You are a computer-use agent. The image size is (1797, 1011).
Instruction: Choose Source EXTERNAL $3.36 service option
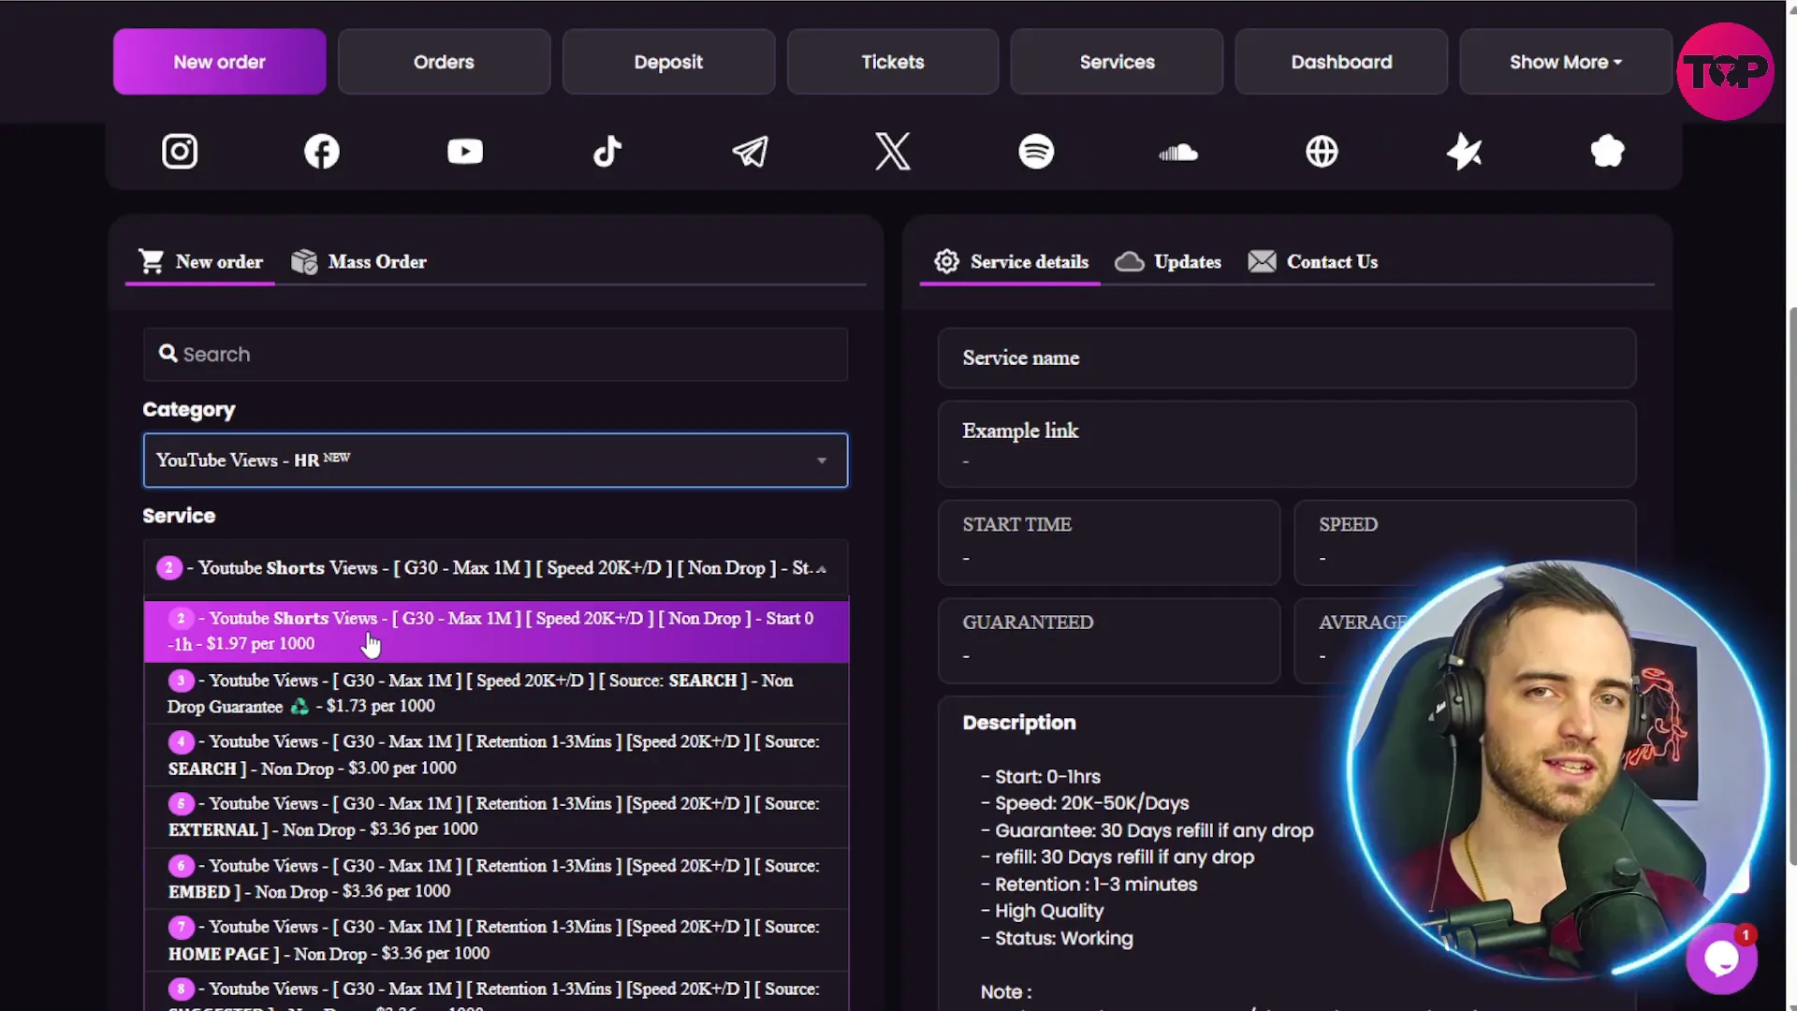tap(496, 816)
